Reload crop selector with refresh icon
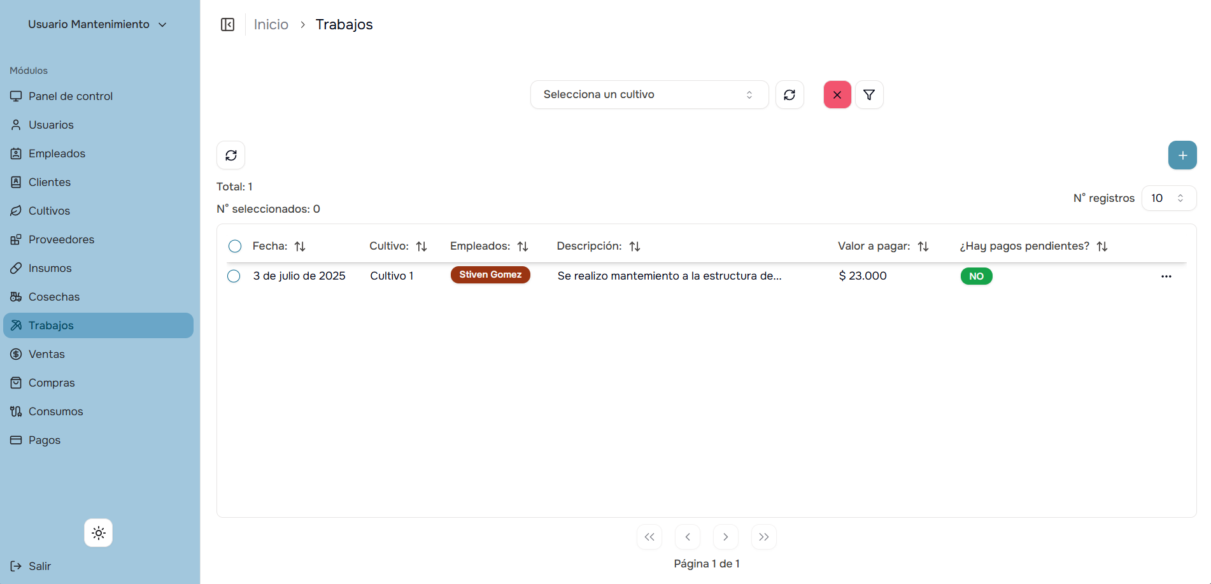The image size is (1211, 584). tap(790, 95)
